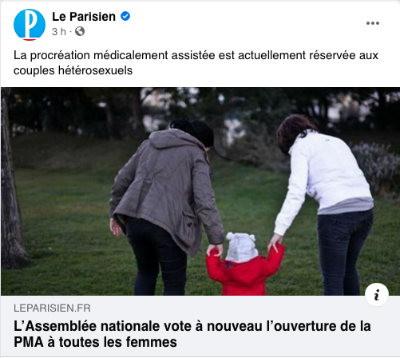
Task: Select the caption about procréation médicalement assistée
Action: pos(196,63)
